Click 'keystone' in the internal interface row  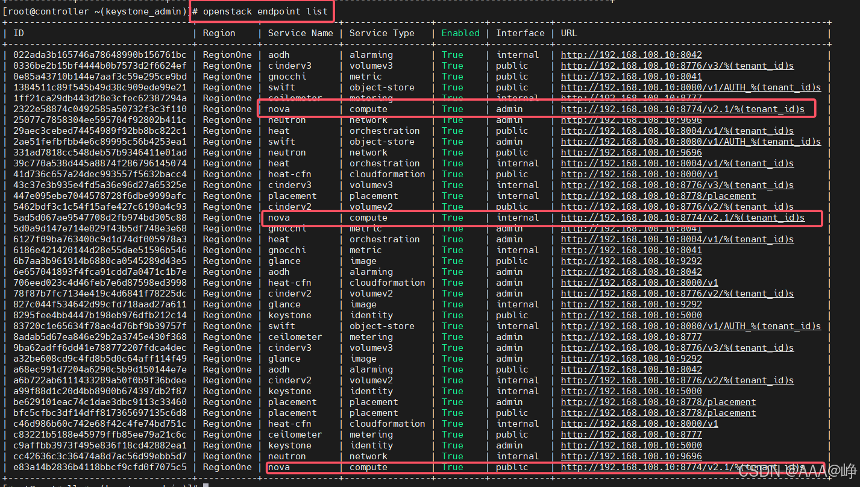pyautogui.click(x=290, y=391)
